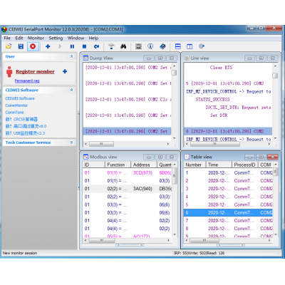Viewport: 285px width, 285px height.
Task: Click the Modbus view title icon
Action: click(x=85, y=157)
